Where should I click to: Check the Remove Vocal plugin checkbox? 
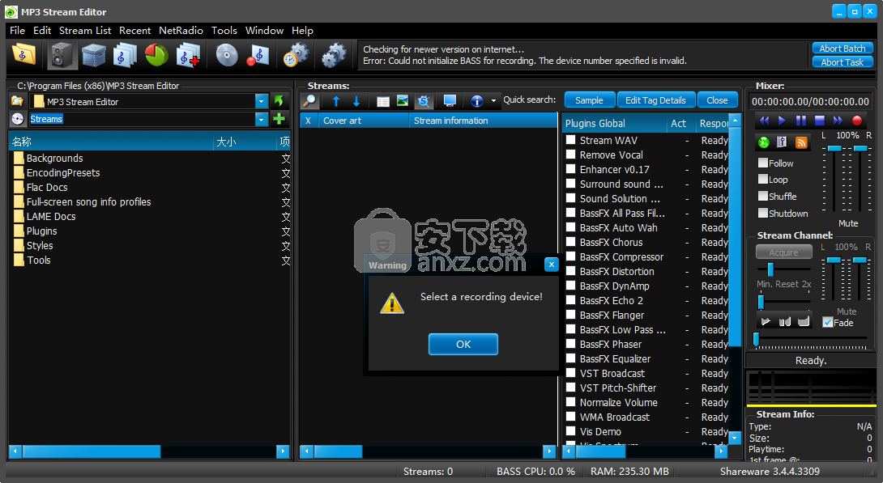tap(570, 154)
